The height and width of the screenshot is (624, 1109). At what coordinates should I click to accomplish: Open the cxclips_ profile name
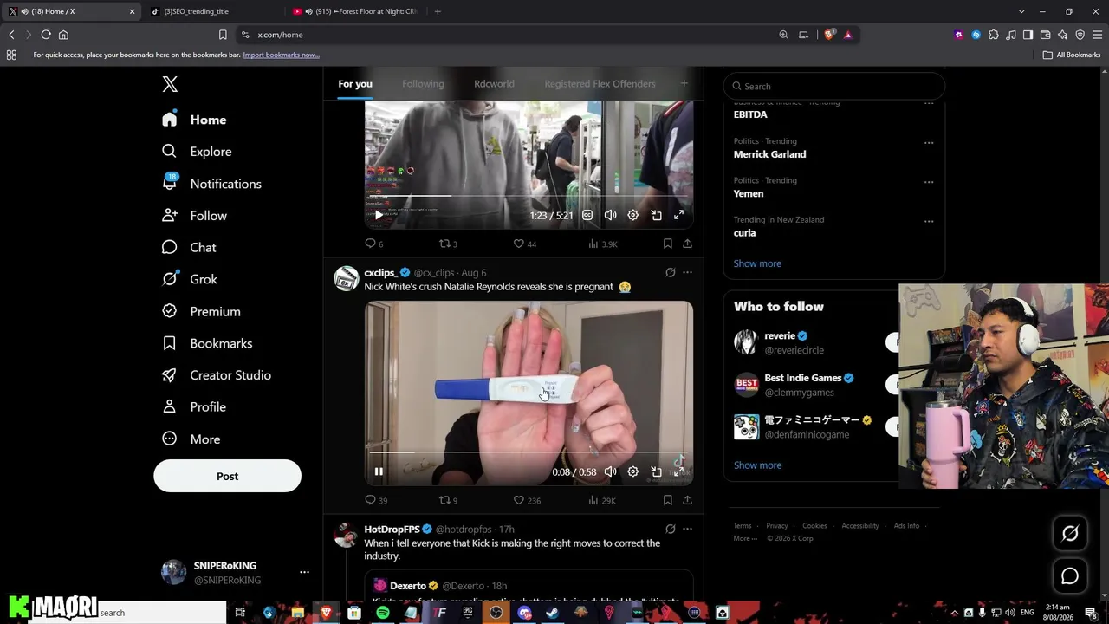[380, 273]
